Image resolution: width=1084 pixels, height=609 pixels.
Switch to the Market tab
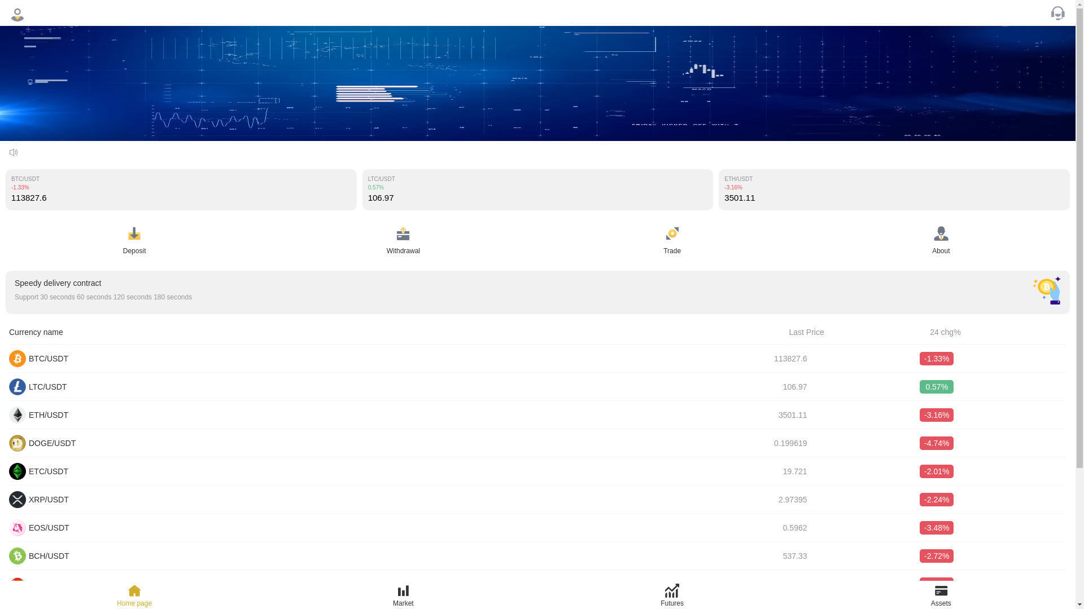[403, 595]
